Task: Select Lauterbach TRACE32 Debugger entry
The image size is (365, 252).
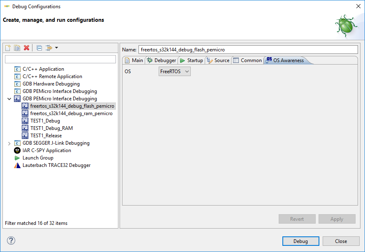Action: pos(56,165)
